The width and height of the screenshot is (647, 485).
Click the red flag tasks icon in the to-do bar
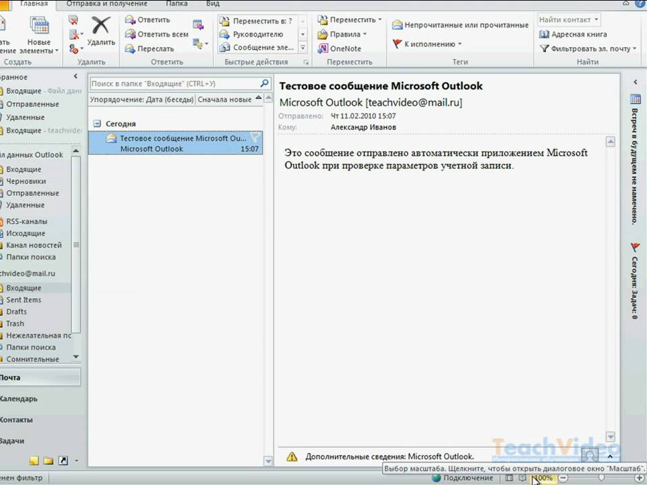(x=636, y=247)
